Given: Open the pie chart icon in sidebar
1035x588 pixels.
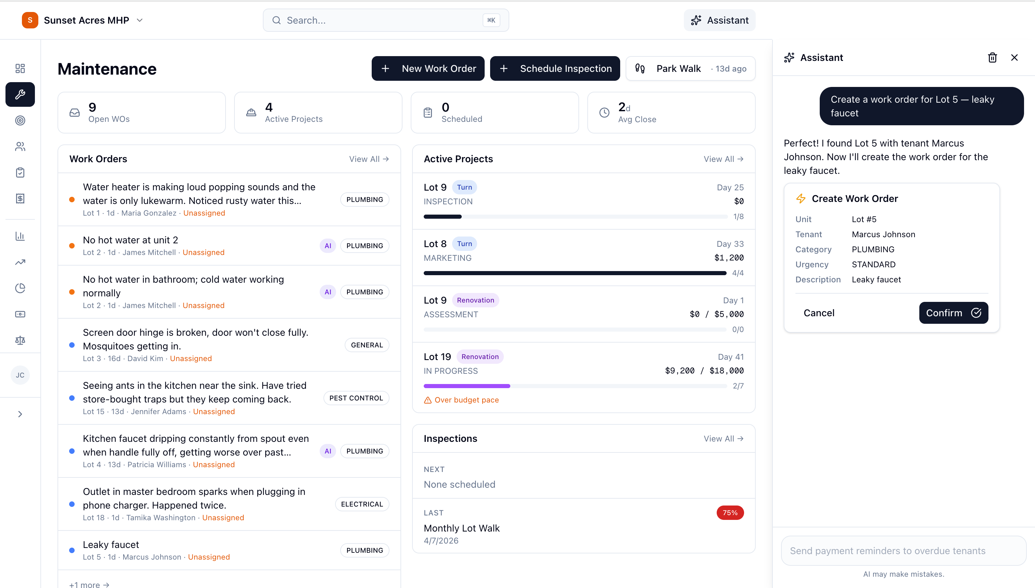Looking at the screenshot, I should [20, 288].
